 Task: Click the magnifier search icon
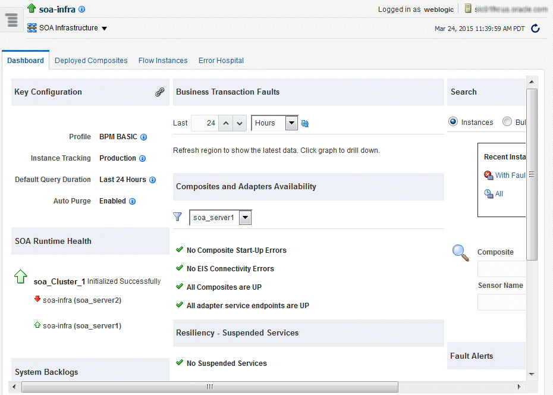tap(461, 253)
